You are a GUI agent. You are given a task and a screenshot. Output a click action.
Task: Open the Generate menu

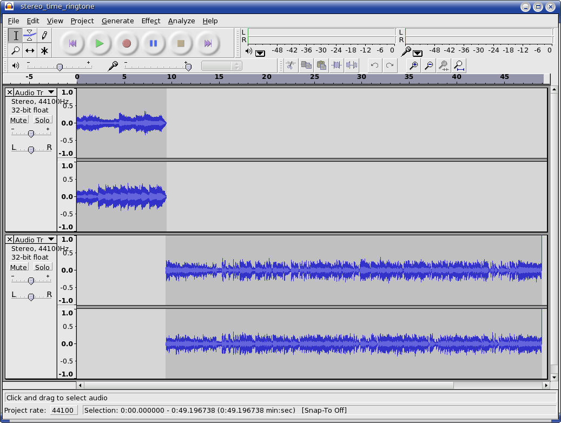click(118, 21)
